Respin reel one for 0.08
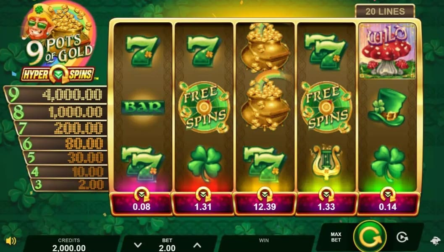The height and width of the screenshot is (252, 444). pyautogui.click(x=142, y=203)
